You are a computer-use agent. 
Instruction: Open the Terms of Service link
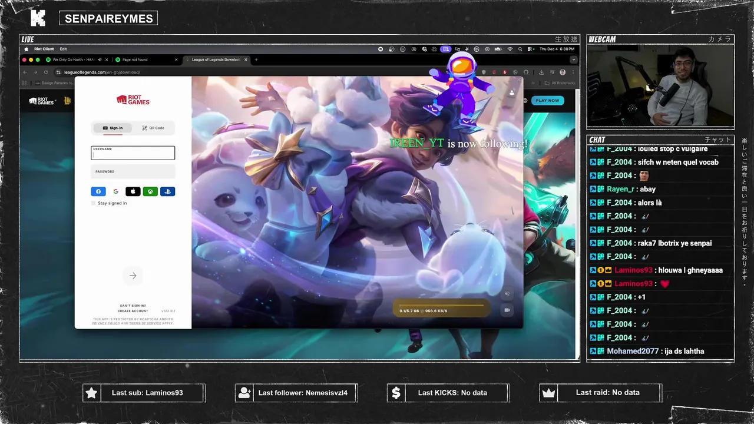coord(145,323)
